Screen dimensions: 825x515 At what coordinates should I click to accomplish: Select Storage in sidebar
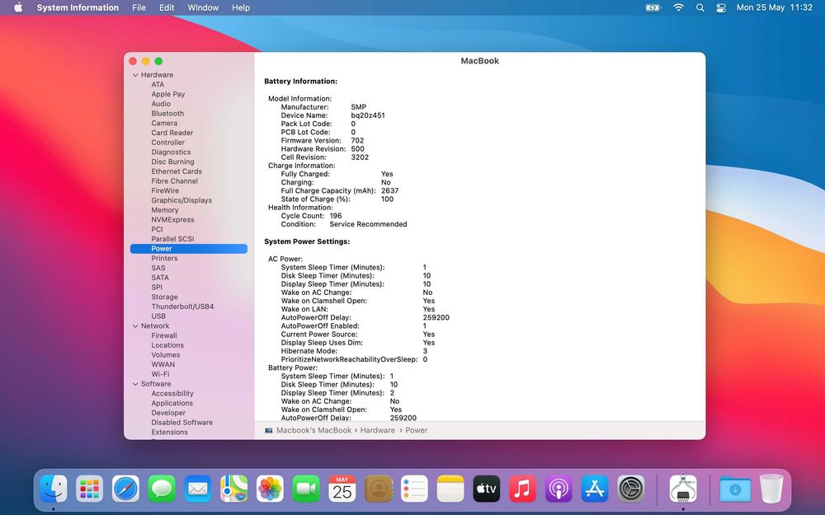[x=164, y=297]
